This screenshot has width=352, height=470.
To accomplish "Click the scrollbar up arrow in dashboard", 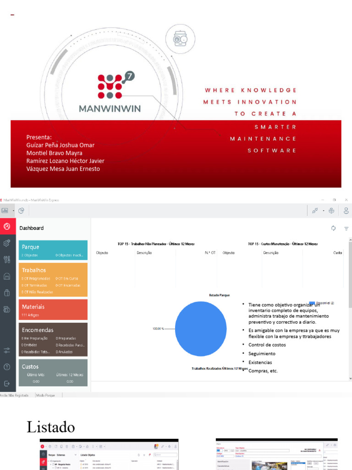I will (350, 240).
